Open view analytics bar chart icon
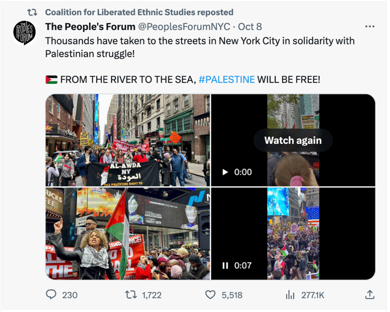 [290, 295]
